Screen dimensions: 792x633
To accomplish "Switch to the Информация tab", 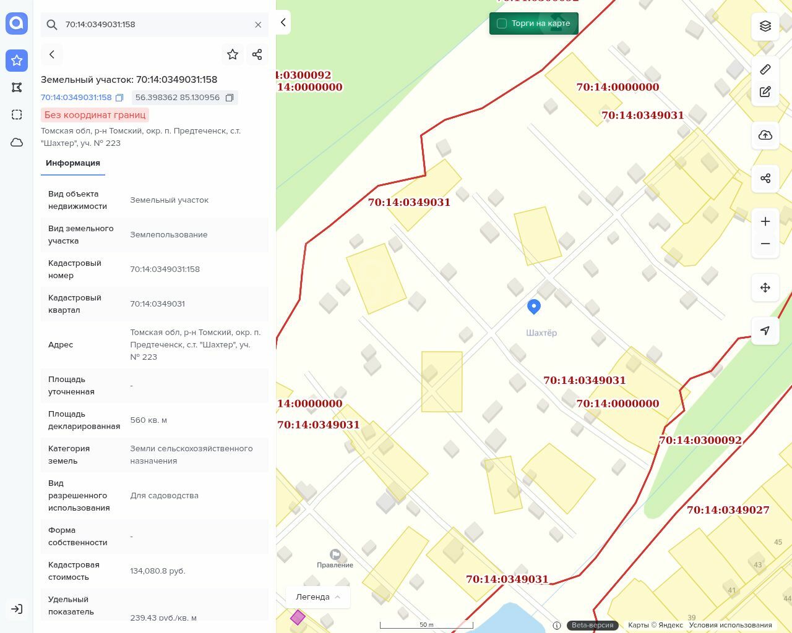I will (73, 163).
